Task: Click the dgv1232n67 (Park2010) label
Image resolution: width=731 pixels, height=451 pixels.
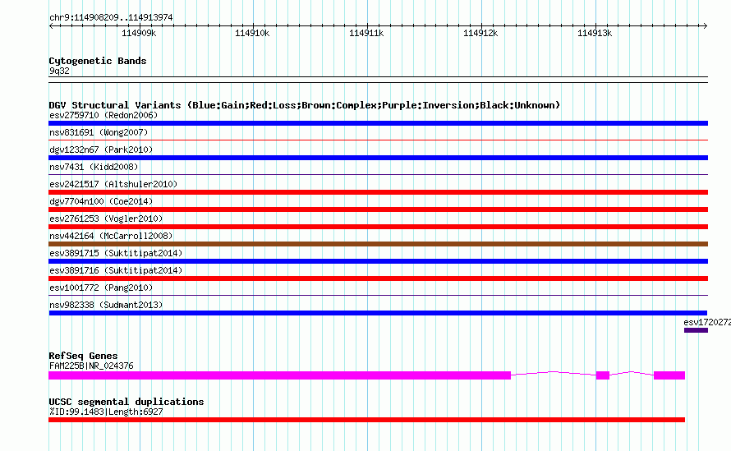Action: pos(101,150)
